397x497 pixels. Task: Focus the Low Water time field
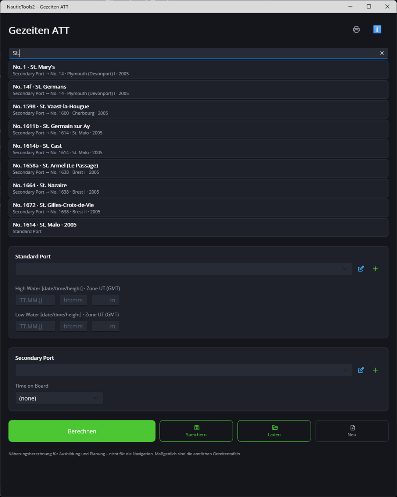click(74, 326)
